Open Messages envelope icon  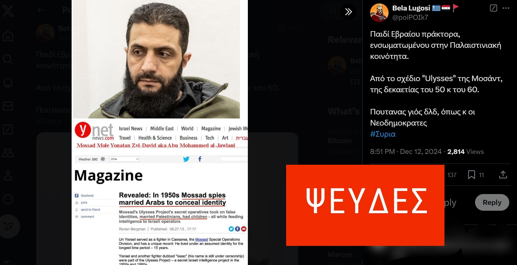[x=8, y=106]
